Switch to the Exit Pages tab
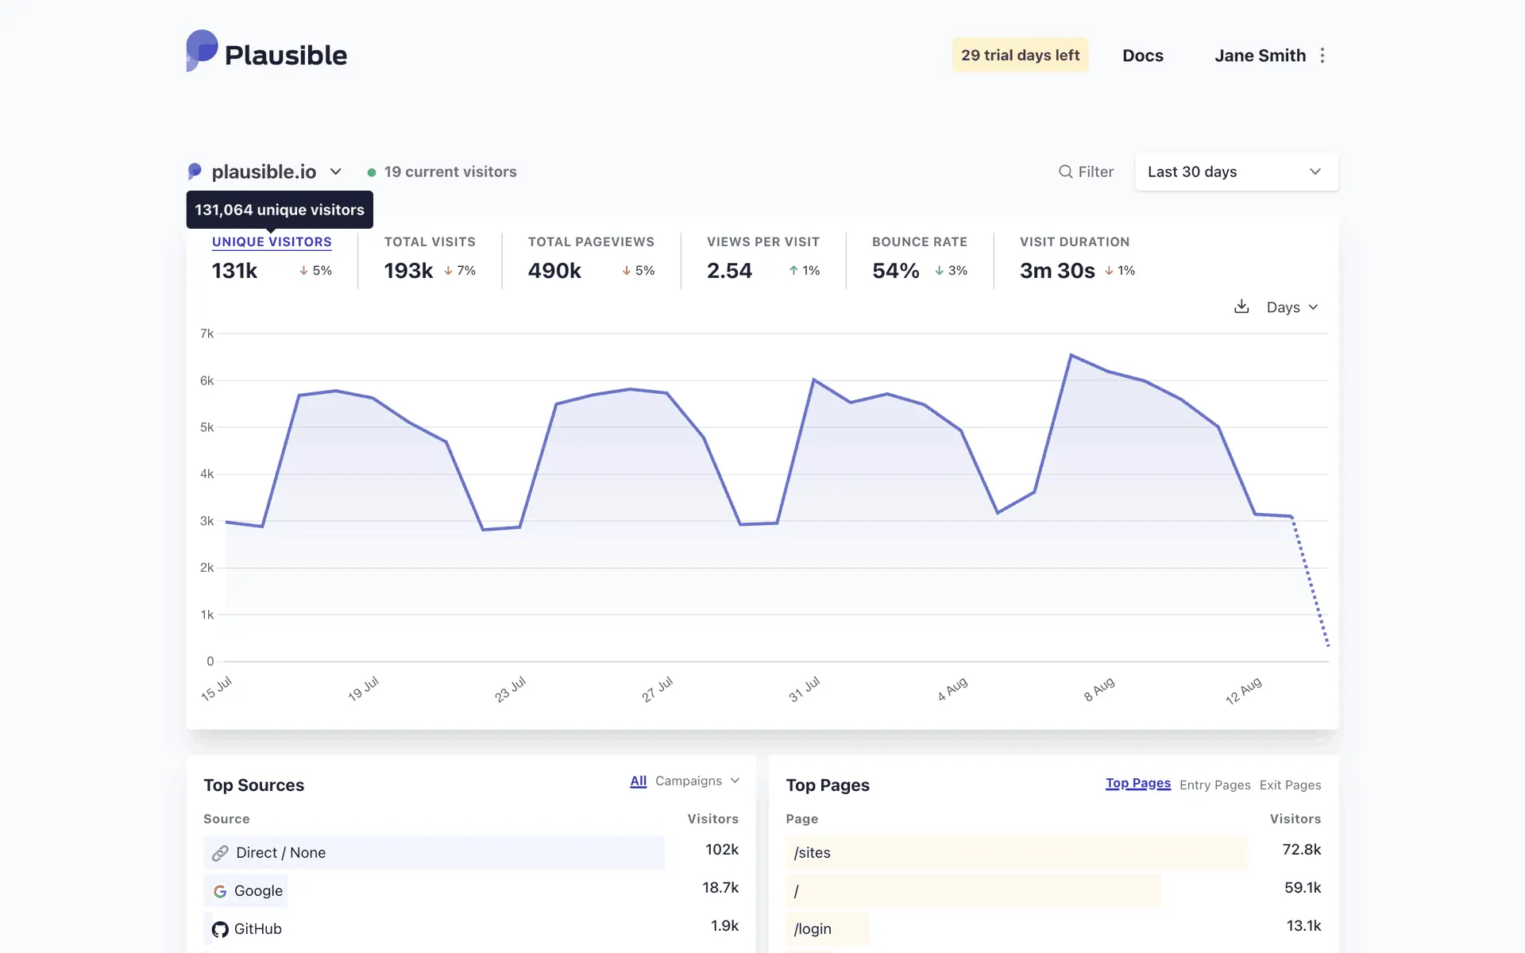This screenshot has width=1525, height=953. pos(1290,785)
